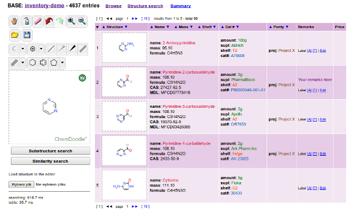Viewport: 349px width, 214px height.
Task: Sort Cat# column descending arrow
Action: click(237, 27)
